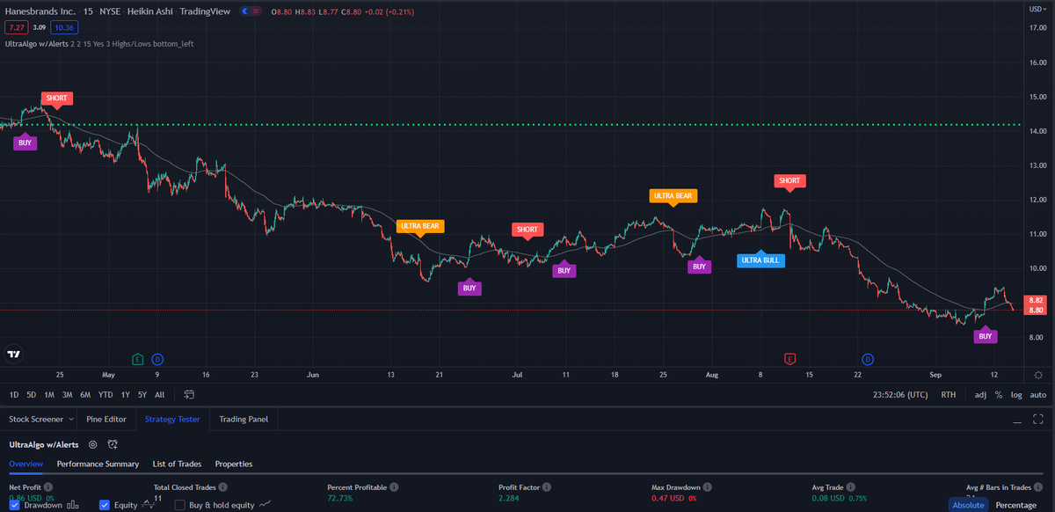This screenshot has width=1055, height=512.
Task: Click the green earnings E marker near May
Action: coord(137,359)
